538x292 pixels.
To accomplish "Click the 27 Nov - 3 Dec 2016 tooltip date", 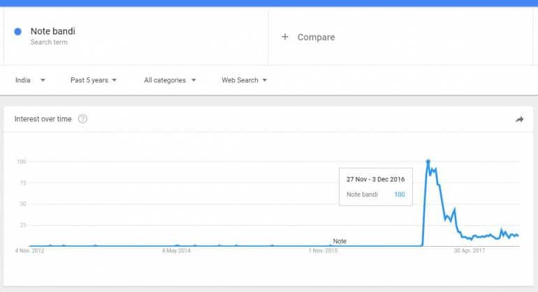I will (x=375, y=179).
